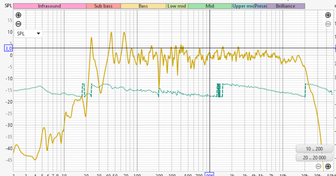Viewport: 336px width, 176px height.
Task: Click the greyed zoom-out icon on right axis
Action: pos(328,24)
